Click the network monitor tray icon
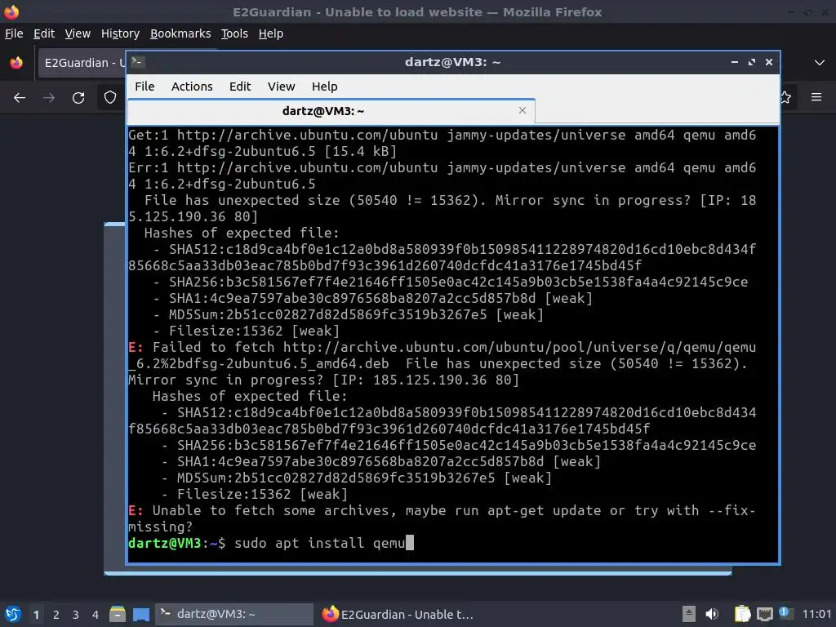 (764, 614)
